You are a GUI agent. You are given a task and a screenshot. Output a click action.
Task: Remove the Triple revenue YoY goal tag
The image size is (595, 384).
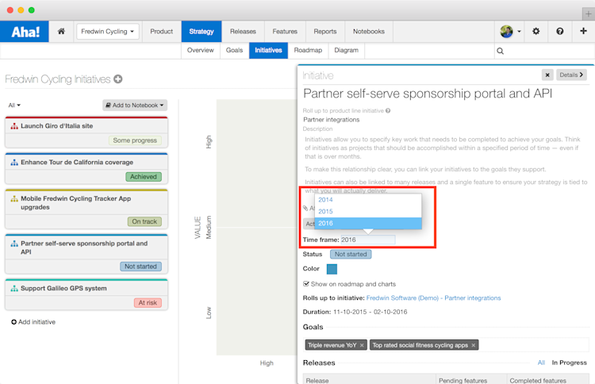[362, 345]
